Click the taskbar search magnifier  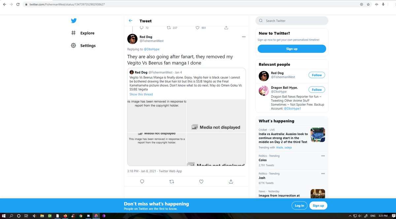click(11, 216)
